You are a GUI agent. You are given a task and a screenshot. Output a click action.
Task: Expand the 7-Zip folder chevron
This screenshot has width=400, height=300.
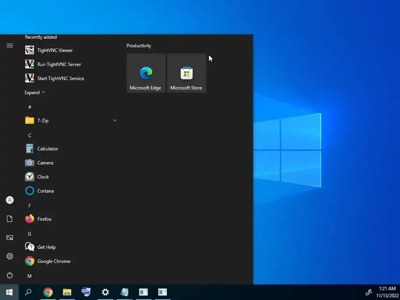tap(115, 120)
